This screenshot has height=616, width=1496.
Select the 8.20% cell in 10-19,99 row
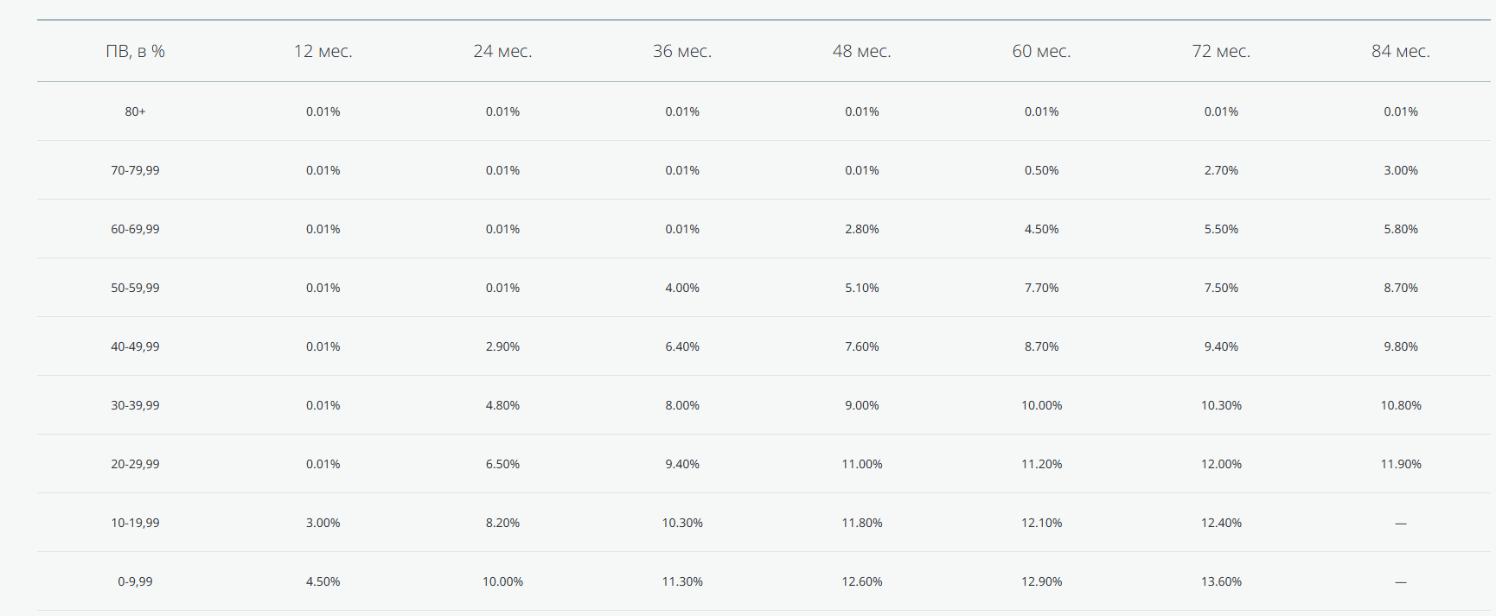[x=502, y=523]
